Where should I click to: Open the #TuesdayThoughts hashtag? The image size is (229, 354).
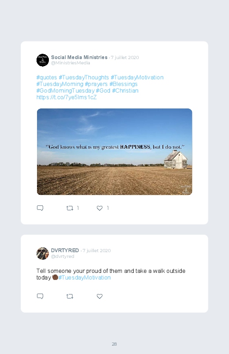coord(84,78)
